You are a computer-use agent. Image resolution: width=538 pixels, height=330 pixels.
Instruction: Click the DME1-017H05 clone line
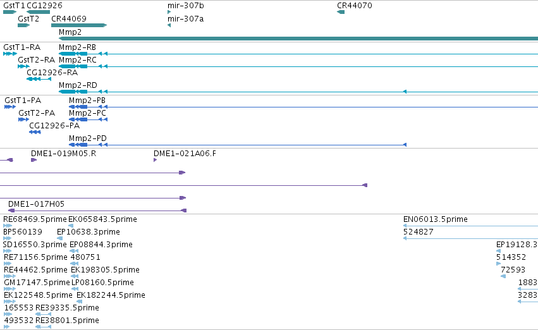[x=97, y=211]
